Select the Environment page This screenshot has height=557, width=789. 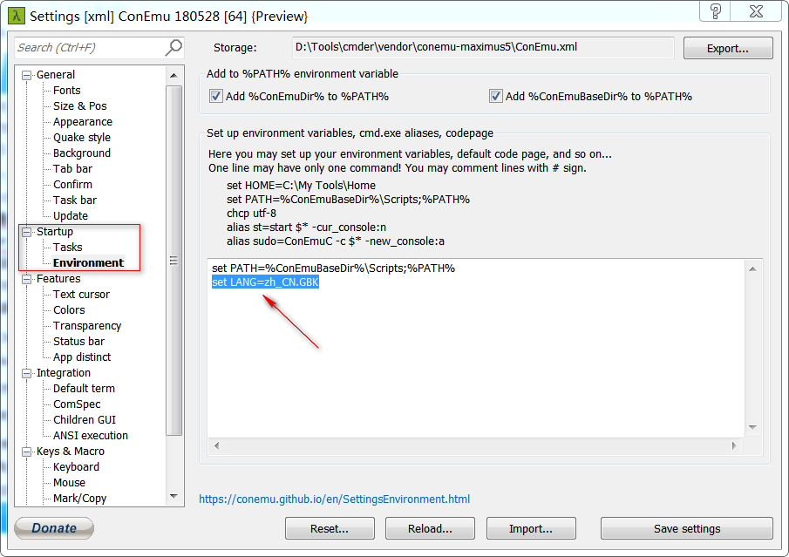tap(88, 262)
